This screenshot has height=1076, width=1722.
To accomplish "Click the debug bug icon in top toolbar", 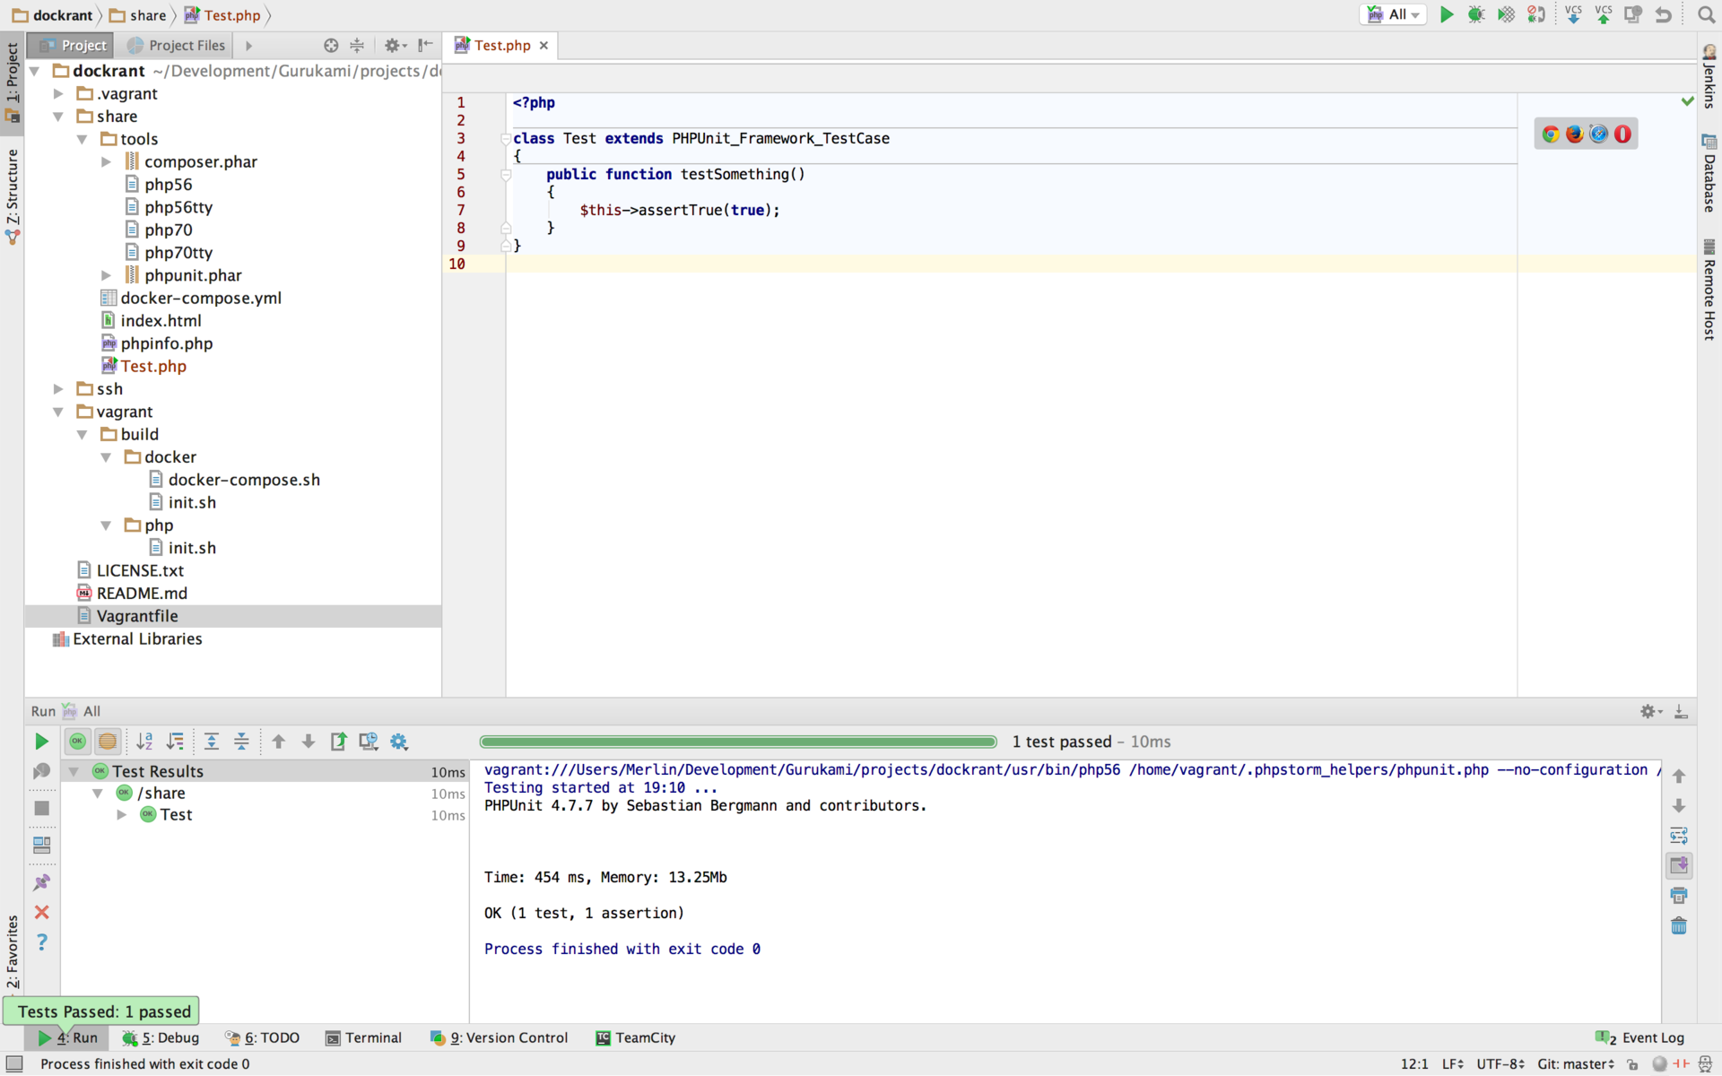I will [1475, 14].
